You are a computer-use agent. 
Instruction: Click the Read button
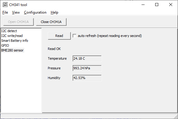[x=59, y=36]
